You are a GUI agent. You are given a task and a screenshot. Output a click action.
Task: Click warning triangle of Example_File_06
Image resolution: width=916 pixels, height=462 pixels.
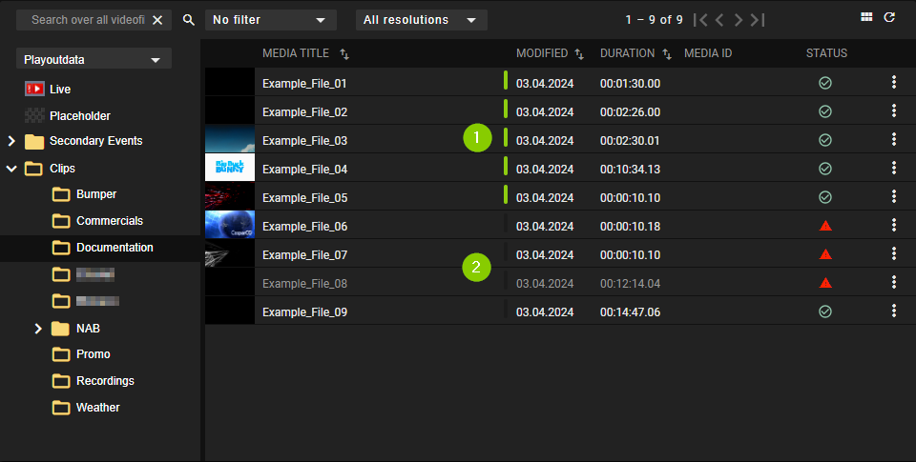pyautogui.click(x=824, y=226)
